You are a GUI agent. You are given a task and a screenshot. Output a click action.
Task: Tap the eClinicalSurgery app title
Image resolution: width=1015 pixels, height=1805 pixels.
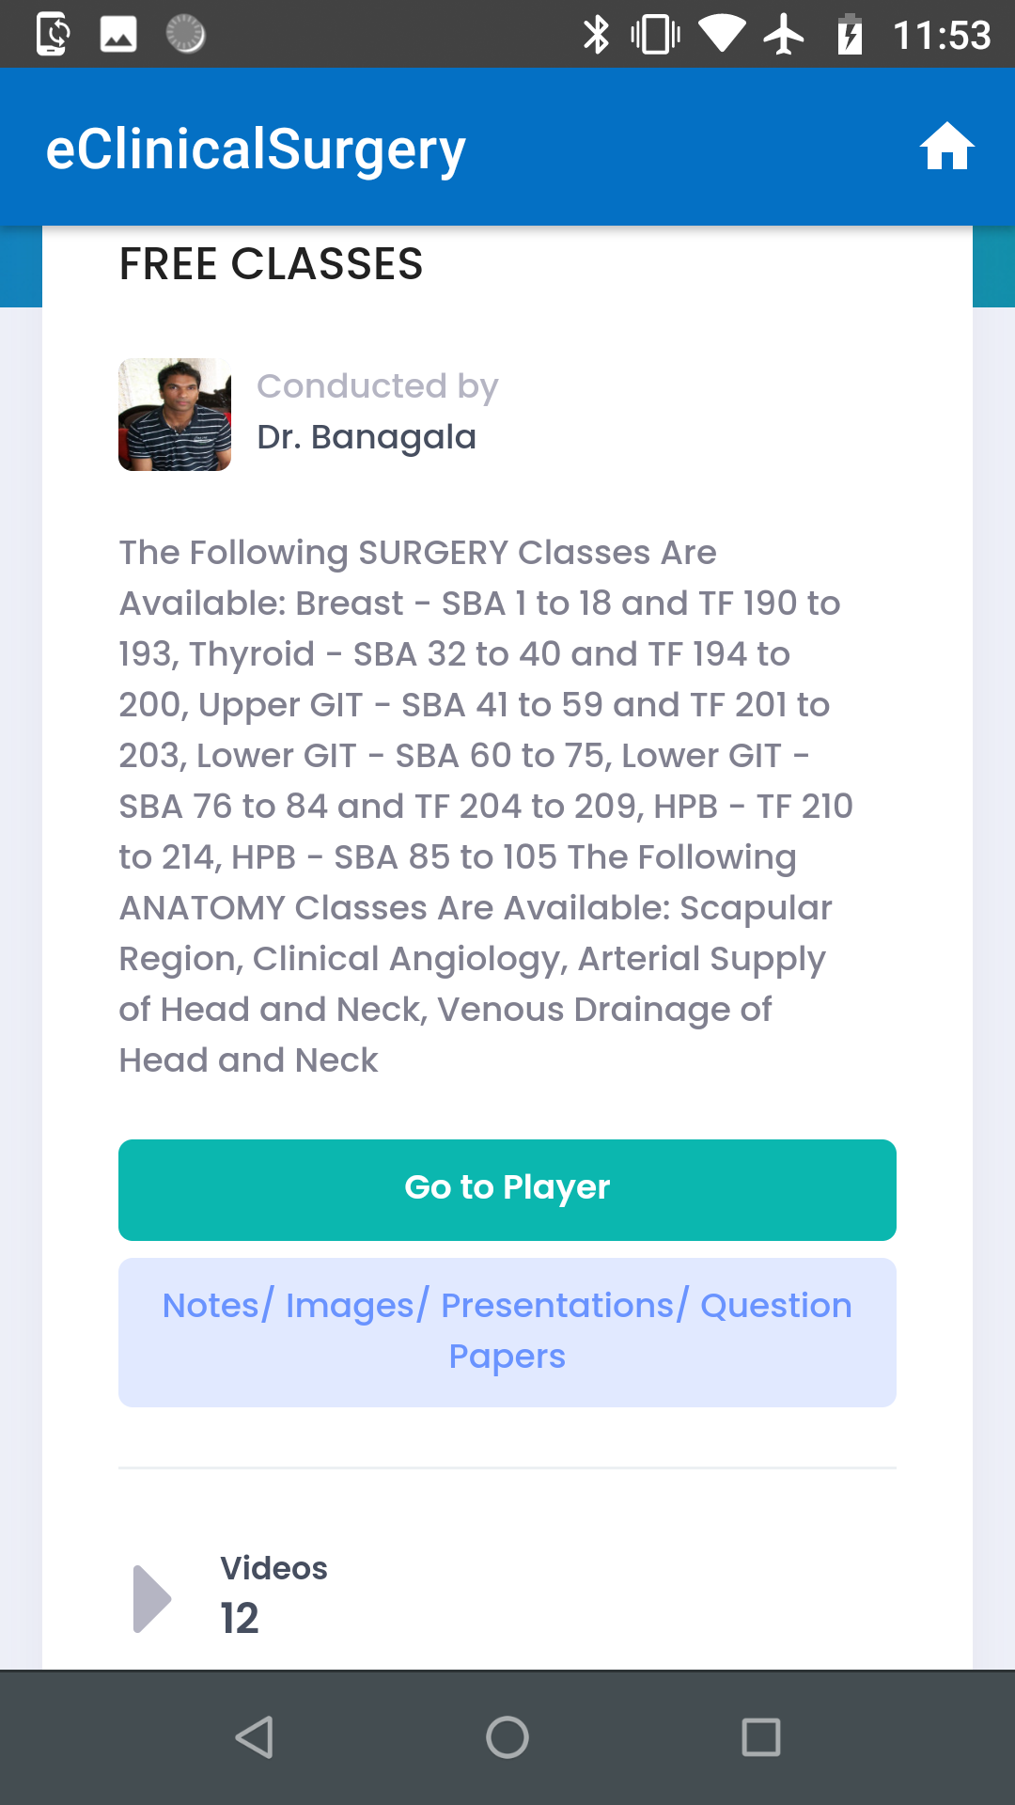click(256, 149)
